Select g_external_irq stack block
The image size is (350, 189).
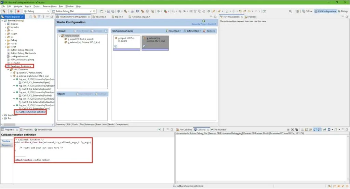point(155,43)
